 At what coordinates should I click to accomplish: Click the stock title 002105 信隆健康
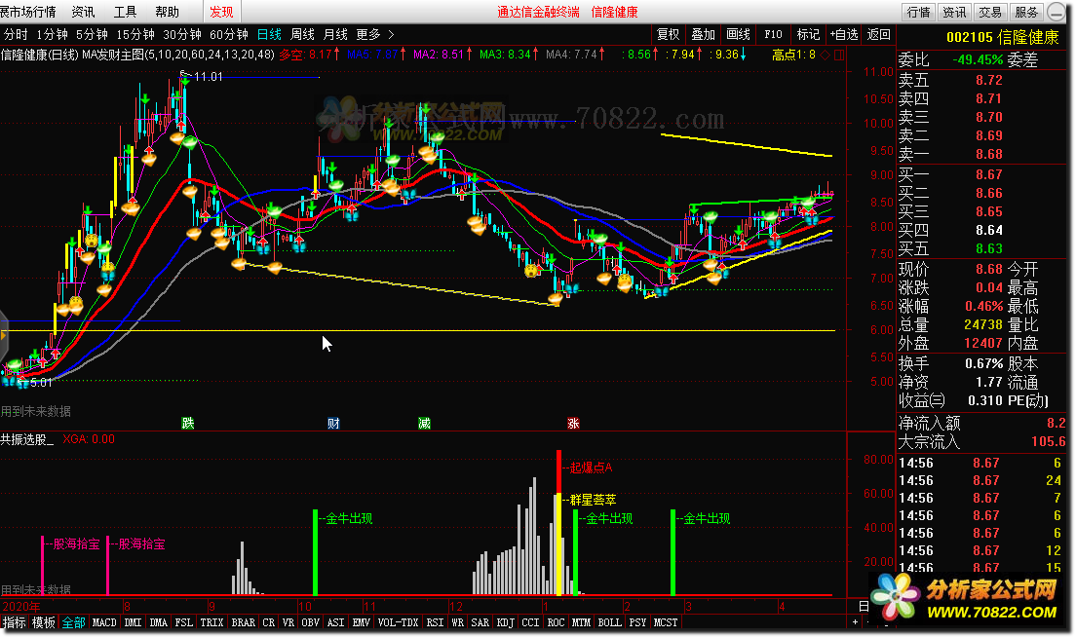(1003, 37)
